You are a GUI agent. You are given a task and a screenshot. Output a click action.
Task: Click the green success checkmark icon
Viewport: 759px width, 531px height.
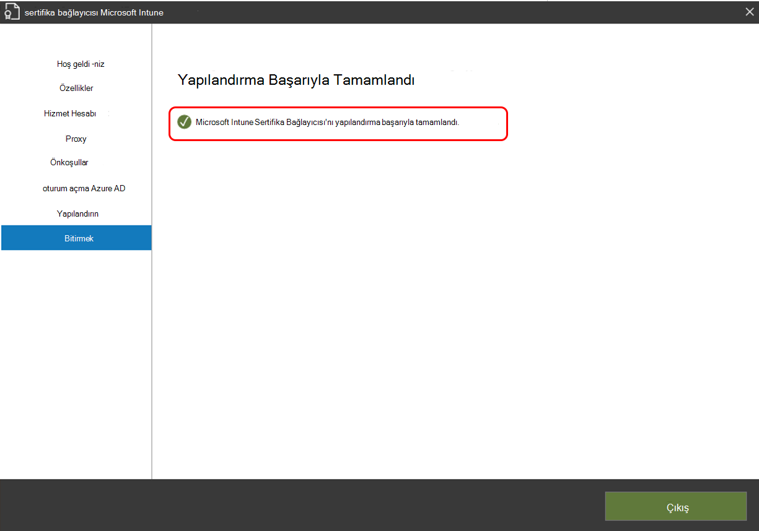tap(184, 122)
